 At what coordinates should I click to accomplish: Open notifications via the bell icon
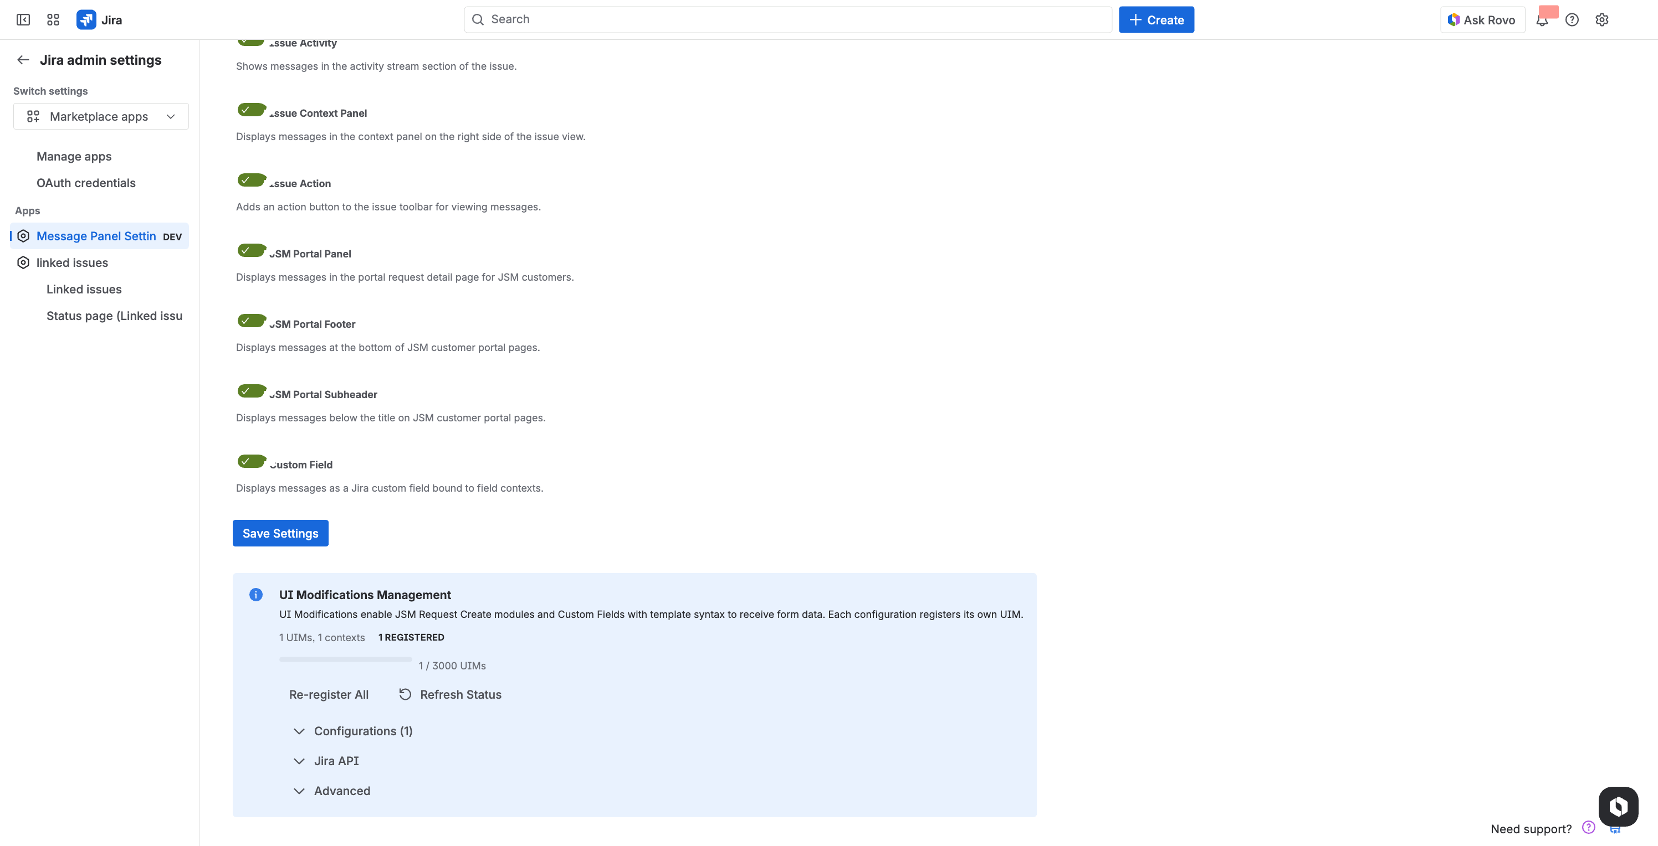[x=1542, y=19]
